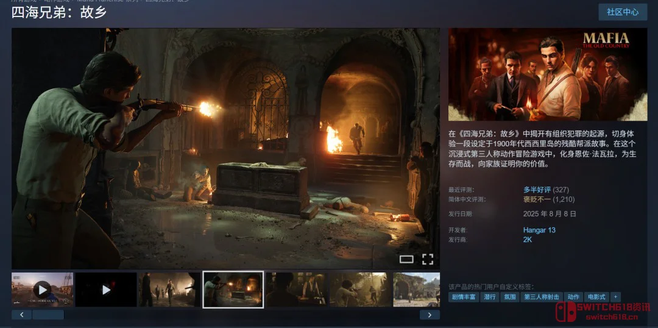Click the 发行商 label
This screenshot has width=658, height=328.
click(458, 240)
